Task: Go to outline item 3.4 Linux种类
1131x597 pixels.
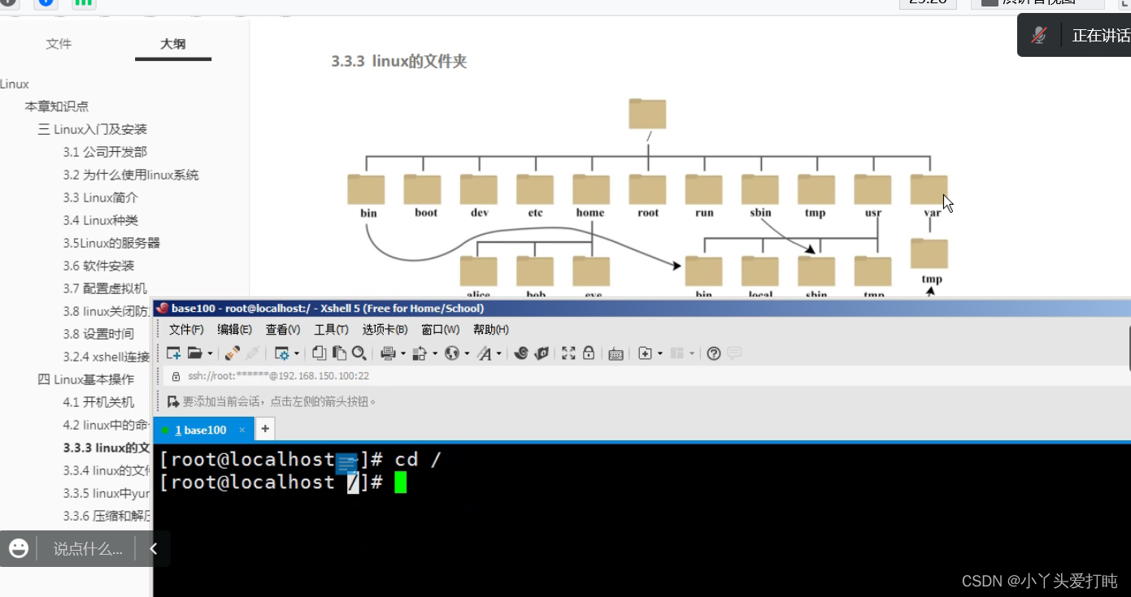Action: click(x=101, y=220)
